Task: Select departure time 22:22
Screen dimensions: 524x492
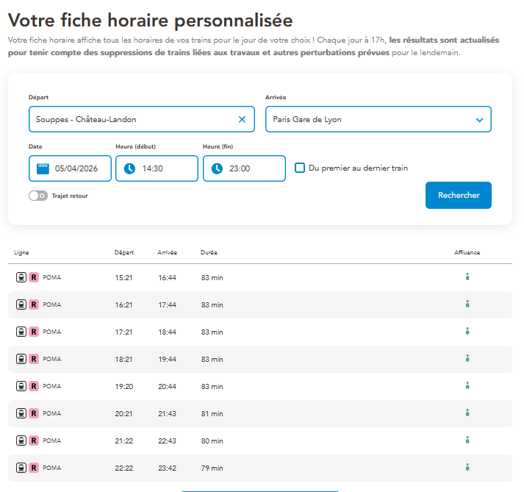Action: pos(124,468)
